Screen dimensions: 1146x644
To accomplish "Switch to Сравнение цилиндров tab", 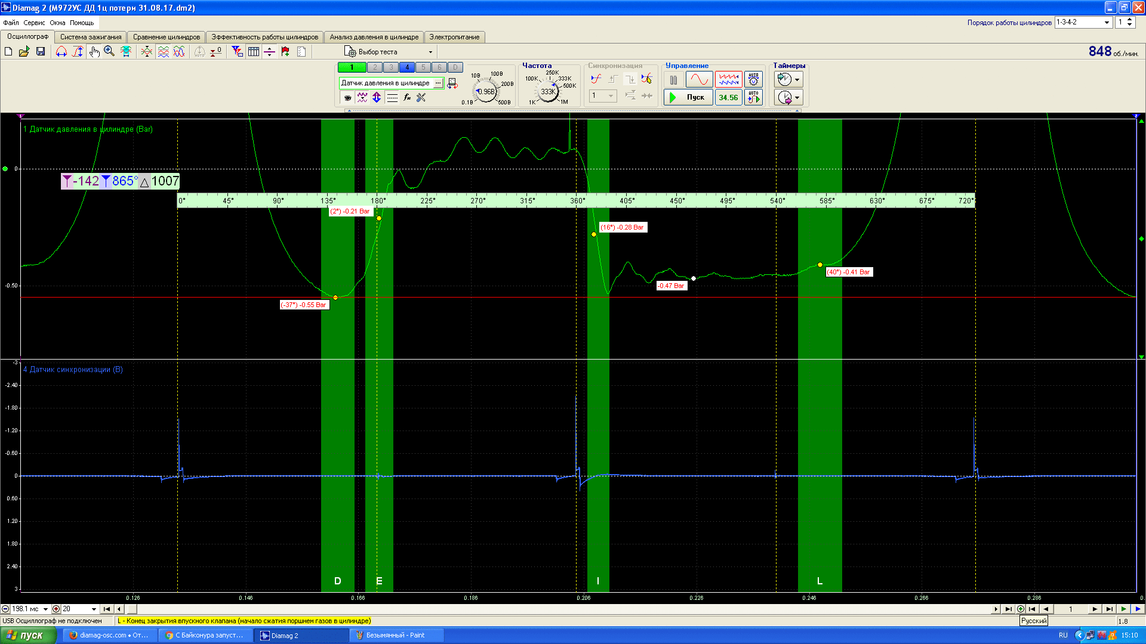I will (167, 37).
